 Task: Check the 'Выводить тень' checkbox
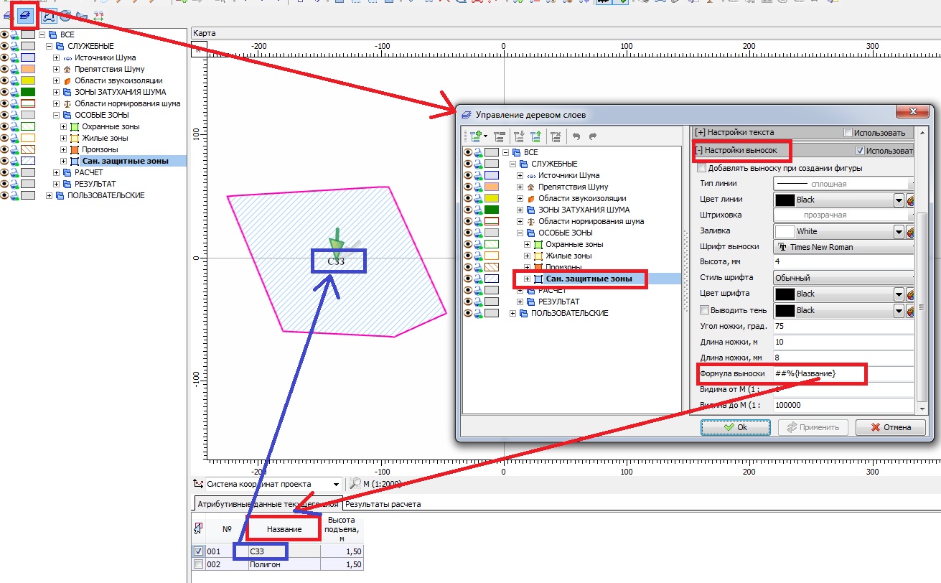[x=705, y=310]
